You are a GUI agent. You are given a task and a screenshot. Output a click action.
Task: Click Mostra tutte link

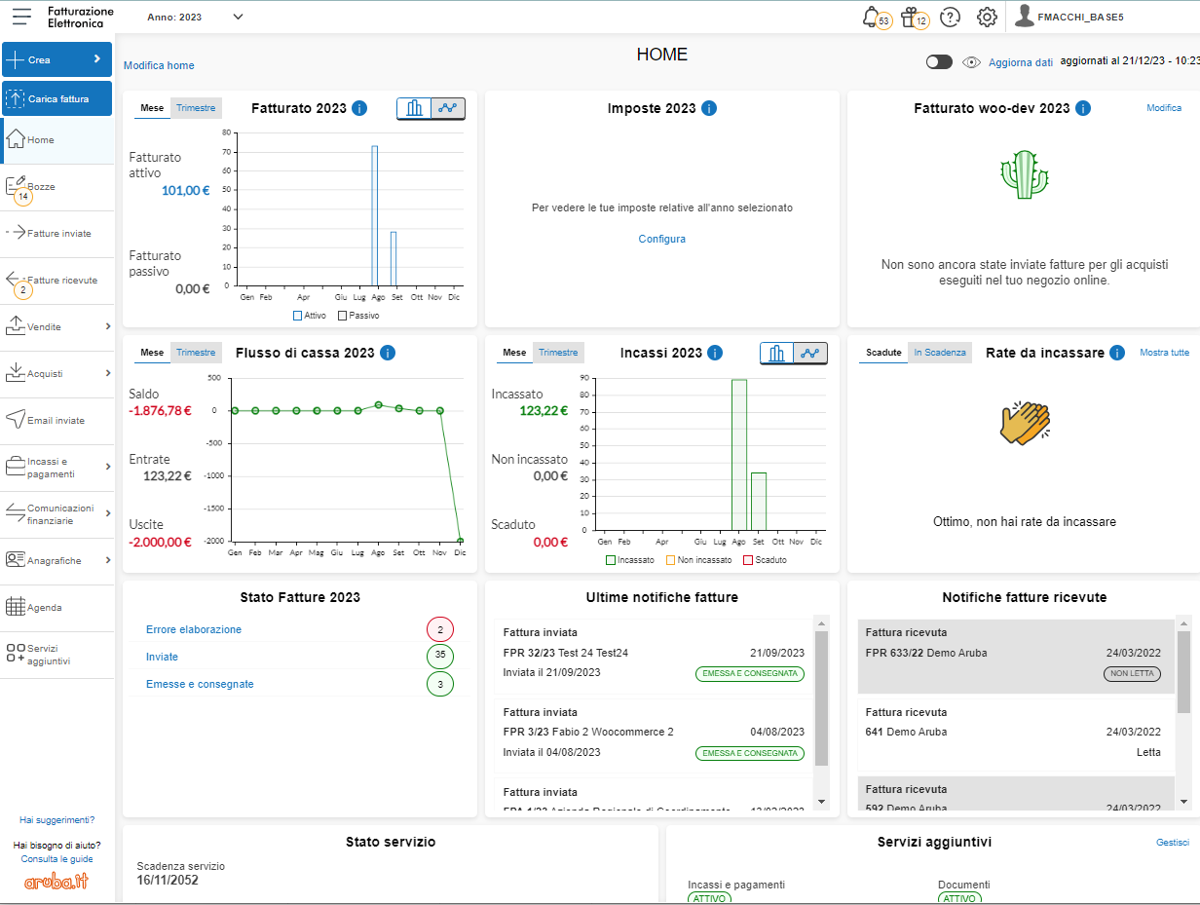[x=1164, y=353]
